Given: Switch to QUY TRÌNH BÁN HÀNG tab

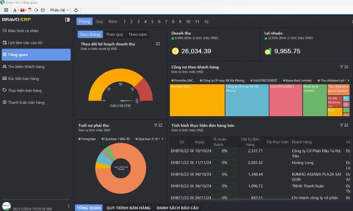Looking at the screenshot, I should coord(128,207).
